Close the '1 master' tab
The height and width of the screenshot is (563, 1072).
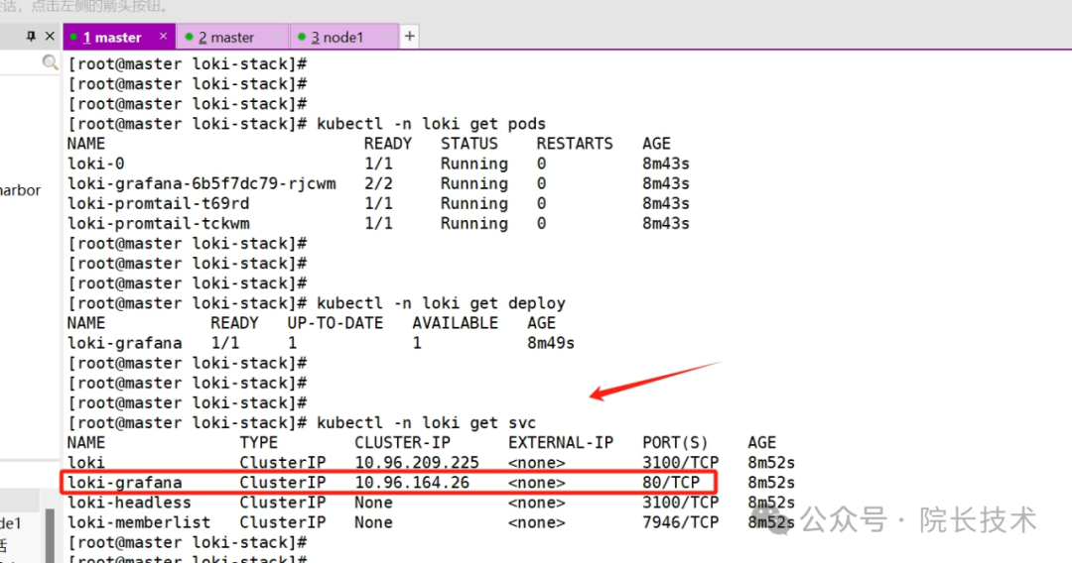pyautogui.click(x=163, y=36)
